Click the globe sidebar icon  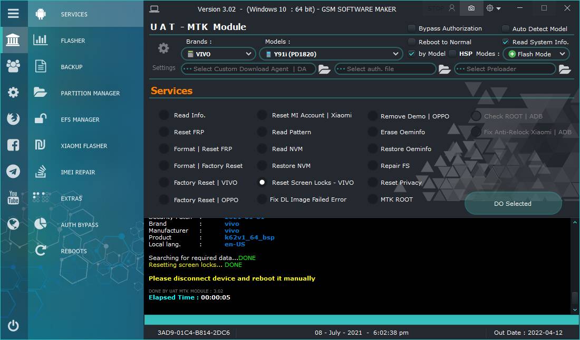point(13,224)
